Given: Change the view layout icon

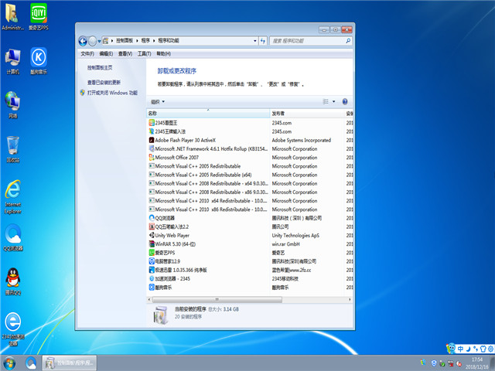Looking at the screenshot, I should pyautogui.click(x=326, y=101).
